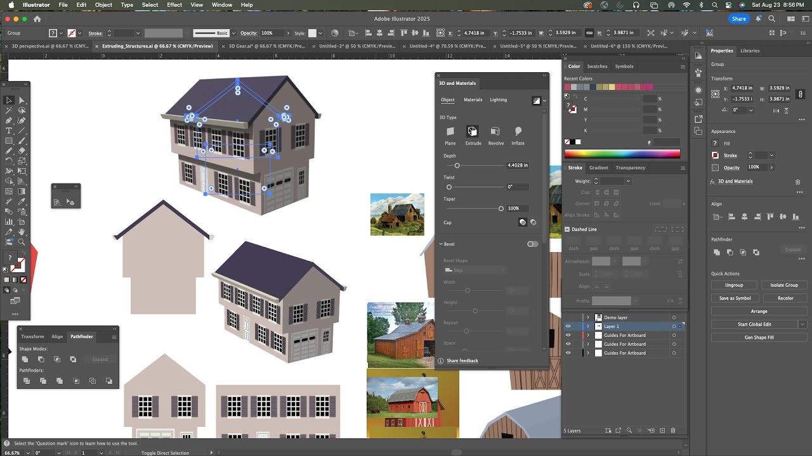The image size is (812, 456).
Task: Expand Opacity options in Properties Appearance
Action: pyautogui.click(x=771, y=167)
